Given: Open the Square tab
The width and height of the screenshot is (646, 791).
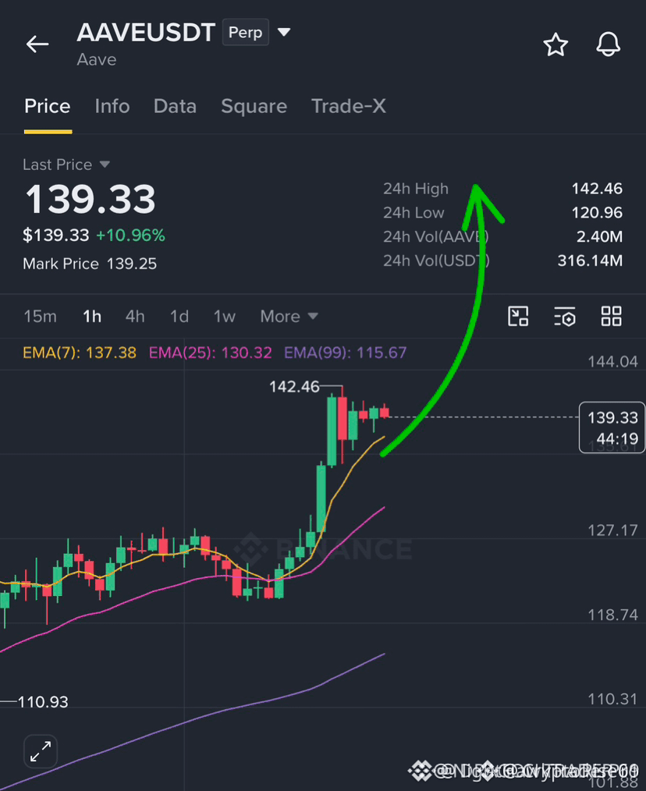Looking at the screenshot, I should tap(254, 106).
